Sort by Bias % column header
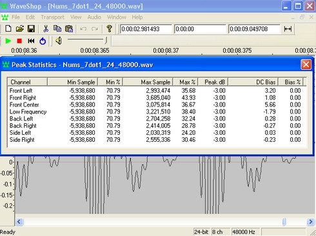 click(291, 82)
